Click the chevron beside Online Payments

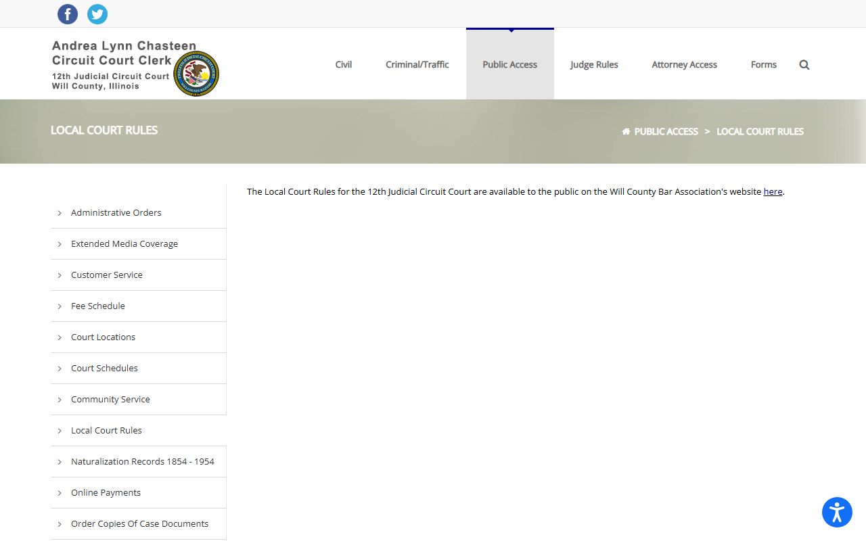[60, 493]
